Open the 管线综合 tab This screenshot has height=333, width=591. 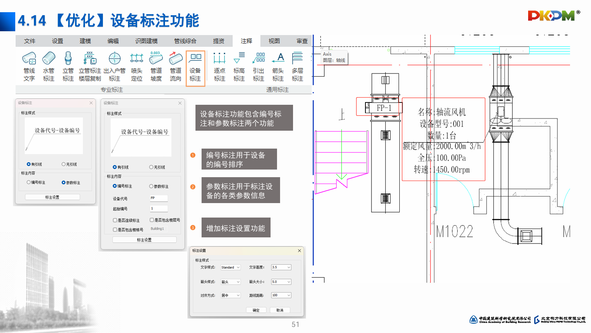[185, 41]
